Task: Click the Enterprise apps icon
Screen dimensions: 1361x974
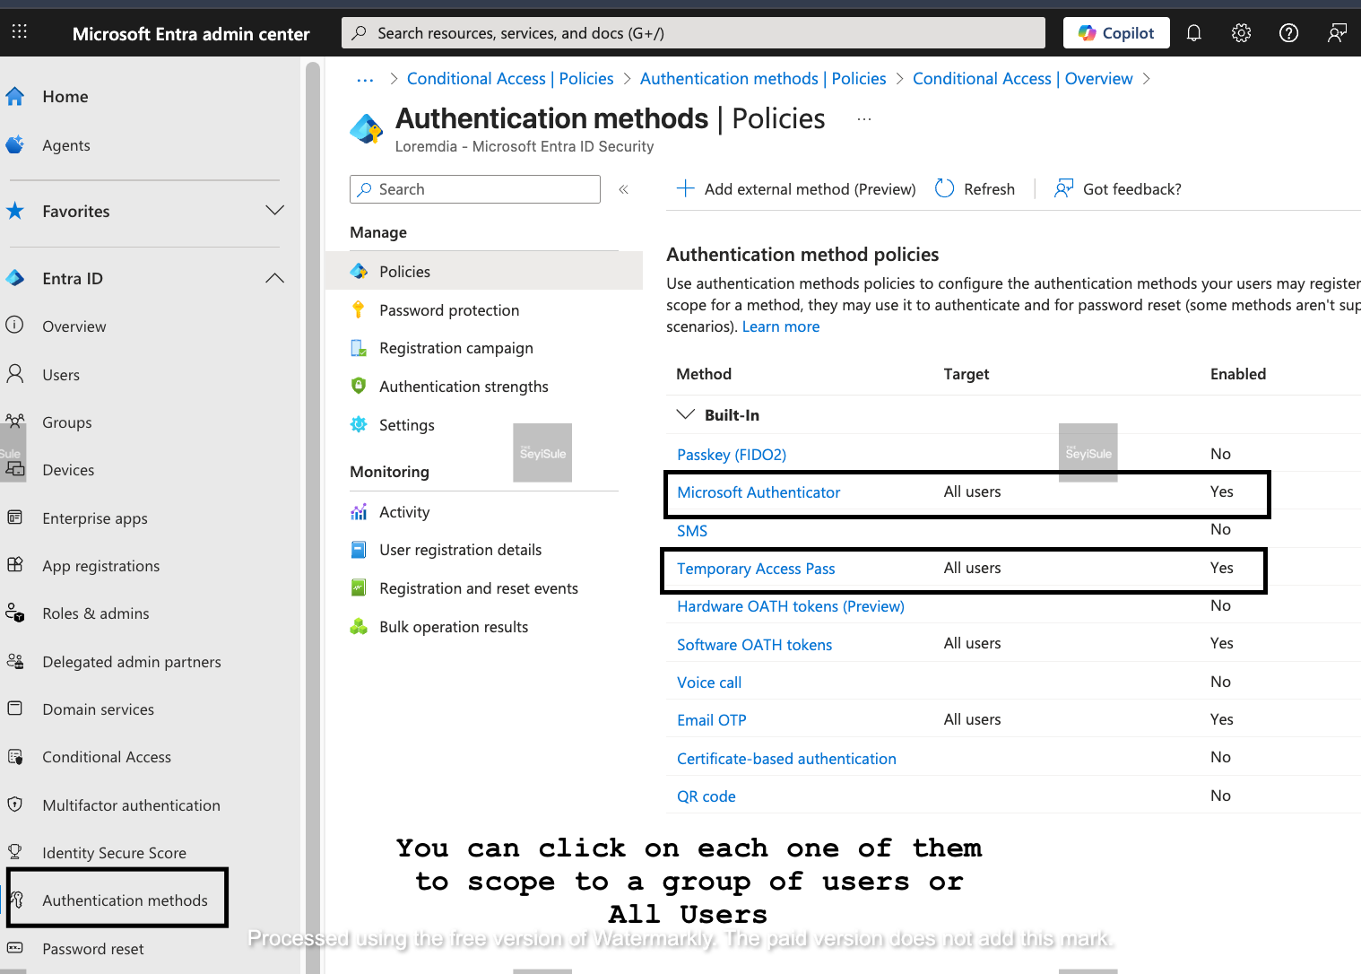Action: [15, 517]
